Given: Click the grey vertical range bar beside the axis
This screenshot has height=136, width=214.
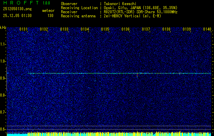Looking at the screenshot, I should pyautogui.click(x=6, y=79).
